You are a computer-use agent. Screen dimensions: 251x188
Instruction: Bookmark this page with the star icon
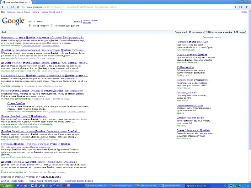[18, 7]
